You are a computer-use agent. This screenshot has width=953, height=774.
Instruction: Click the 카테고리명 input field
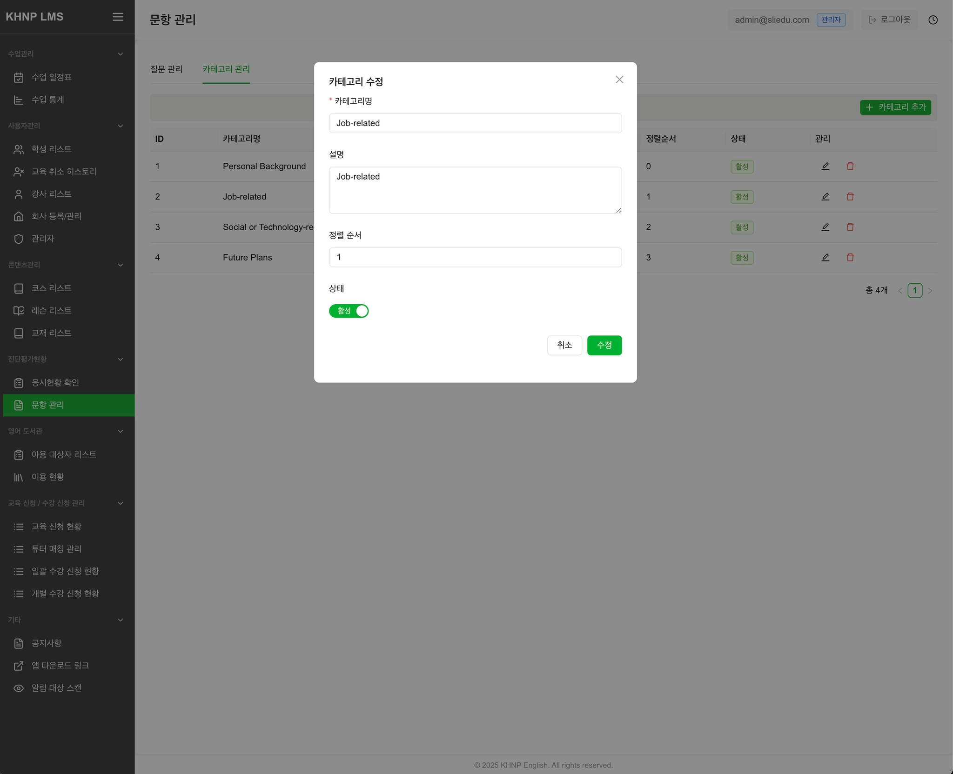475,123
